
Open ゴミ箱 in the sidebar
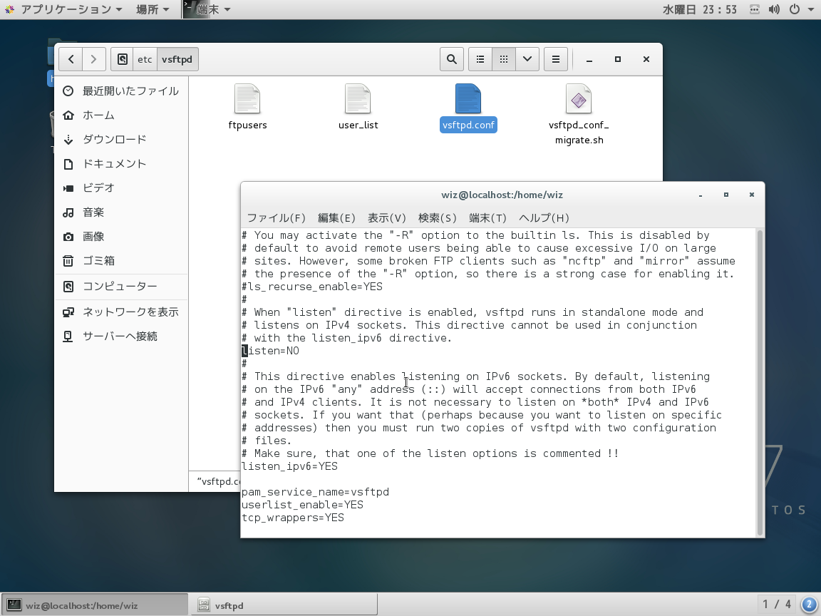coord(120,261)
